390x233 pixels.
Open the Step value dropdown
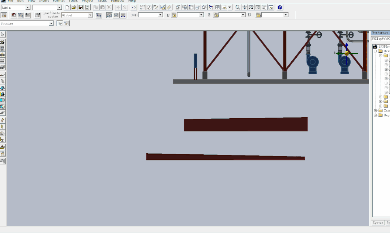tap(160, 15)
